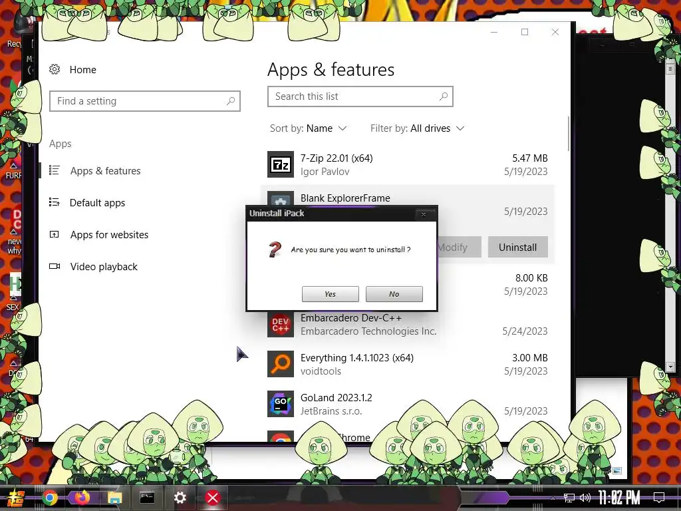
Task: Click the question mark icon in dialog
Action: (275, 250)
